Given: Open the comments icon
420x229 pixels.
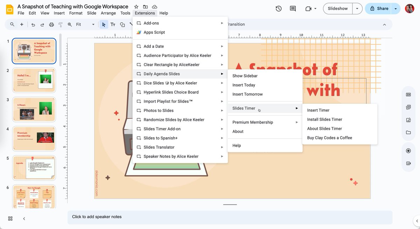Looking at the screenshot, I should [x=293, y=8].
